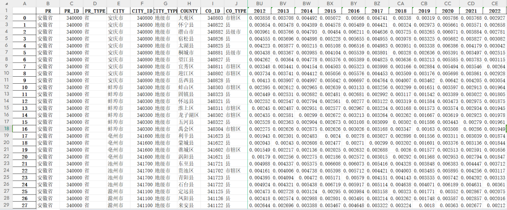The height and width of the screenshot is (210, 507).
Task: Select the county cell 禹会区
Action: pyautogui.click(x=189, y=129)
